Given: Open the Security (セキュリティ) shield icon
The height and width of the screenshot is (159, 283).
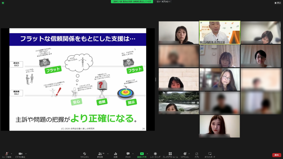Looking at the screenshot, I should click(x=85, y=154).
